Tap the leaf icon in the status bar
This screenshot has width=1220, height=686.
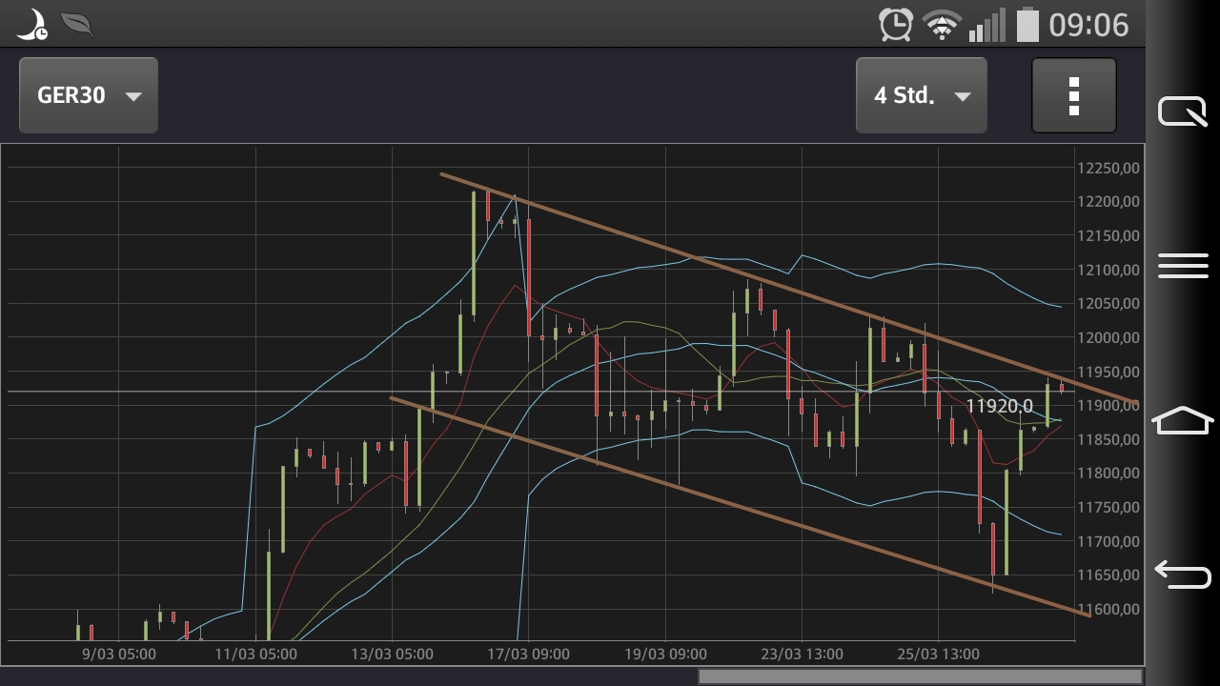click(76, 23)
